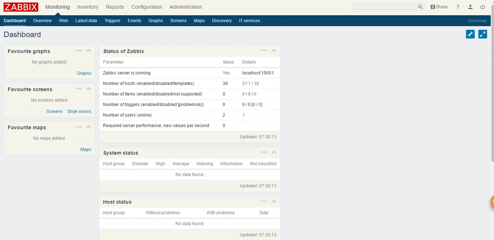Click the green Yes value
The height and width of the screenshot is (240, 494).
click(x=226, y=73)
